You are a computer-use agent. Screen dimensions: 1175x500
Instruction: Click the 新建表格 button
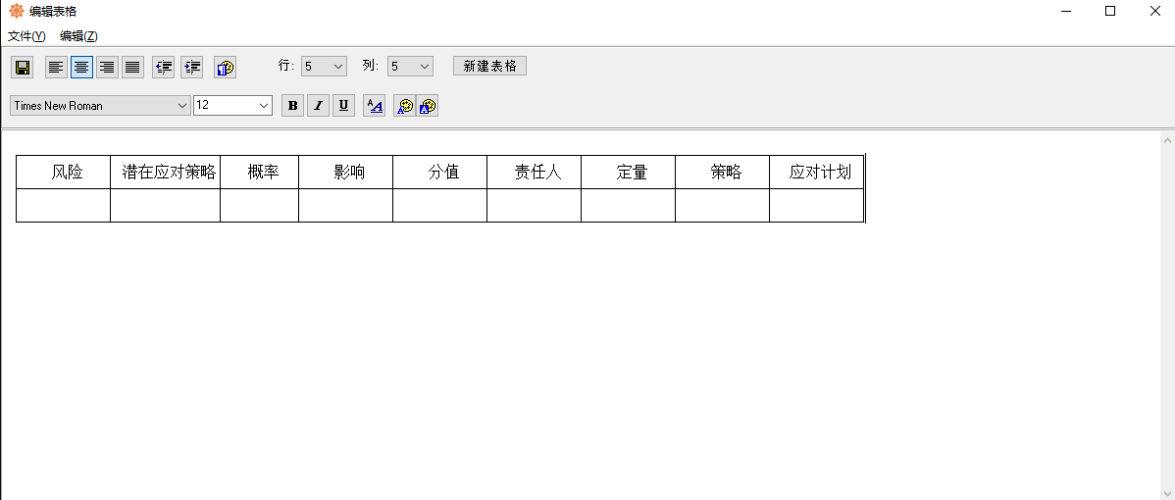(490, 66)
